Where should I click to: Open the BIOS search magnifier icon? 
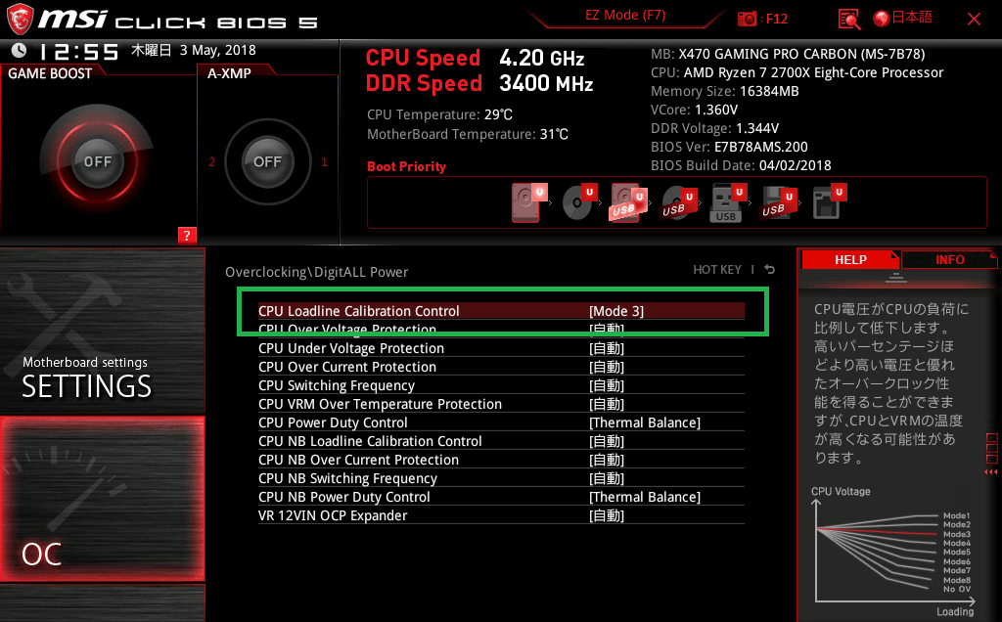point(848,20)
